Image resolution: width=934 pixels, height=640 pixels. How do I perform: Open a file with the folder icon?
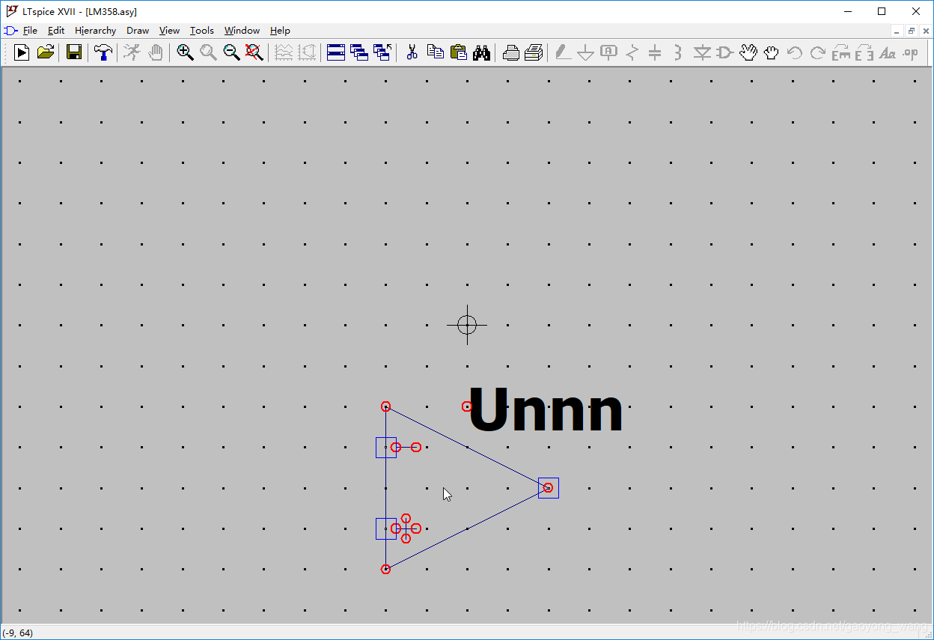(46, 52)
